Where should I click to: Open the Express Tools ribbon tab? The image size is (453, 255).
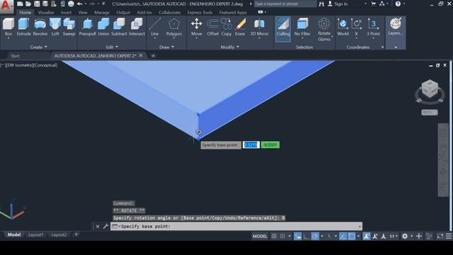coord(200,13)
